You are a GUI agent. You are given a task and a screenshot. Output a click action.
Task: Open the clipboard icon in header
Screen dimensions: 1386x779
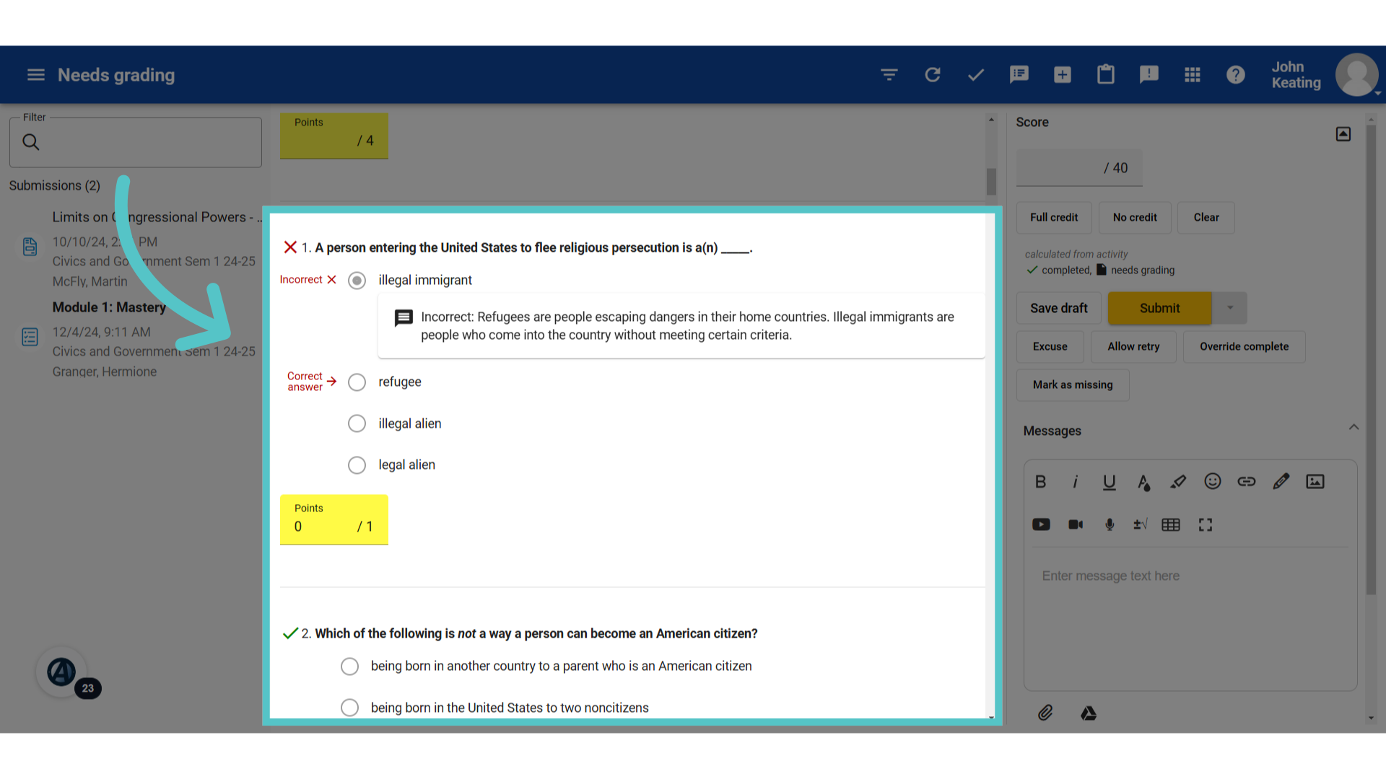pyautogui.click(x=1106, y=75)
